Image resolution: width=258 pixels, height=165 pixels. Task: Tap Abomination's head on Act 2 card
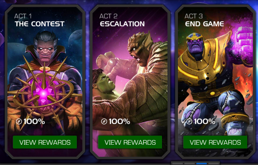click(x=140, y=49)
